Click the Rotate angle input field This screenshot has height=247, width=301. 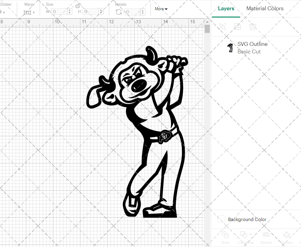132,12
